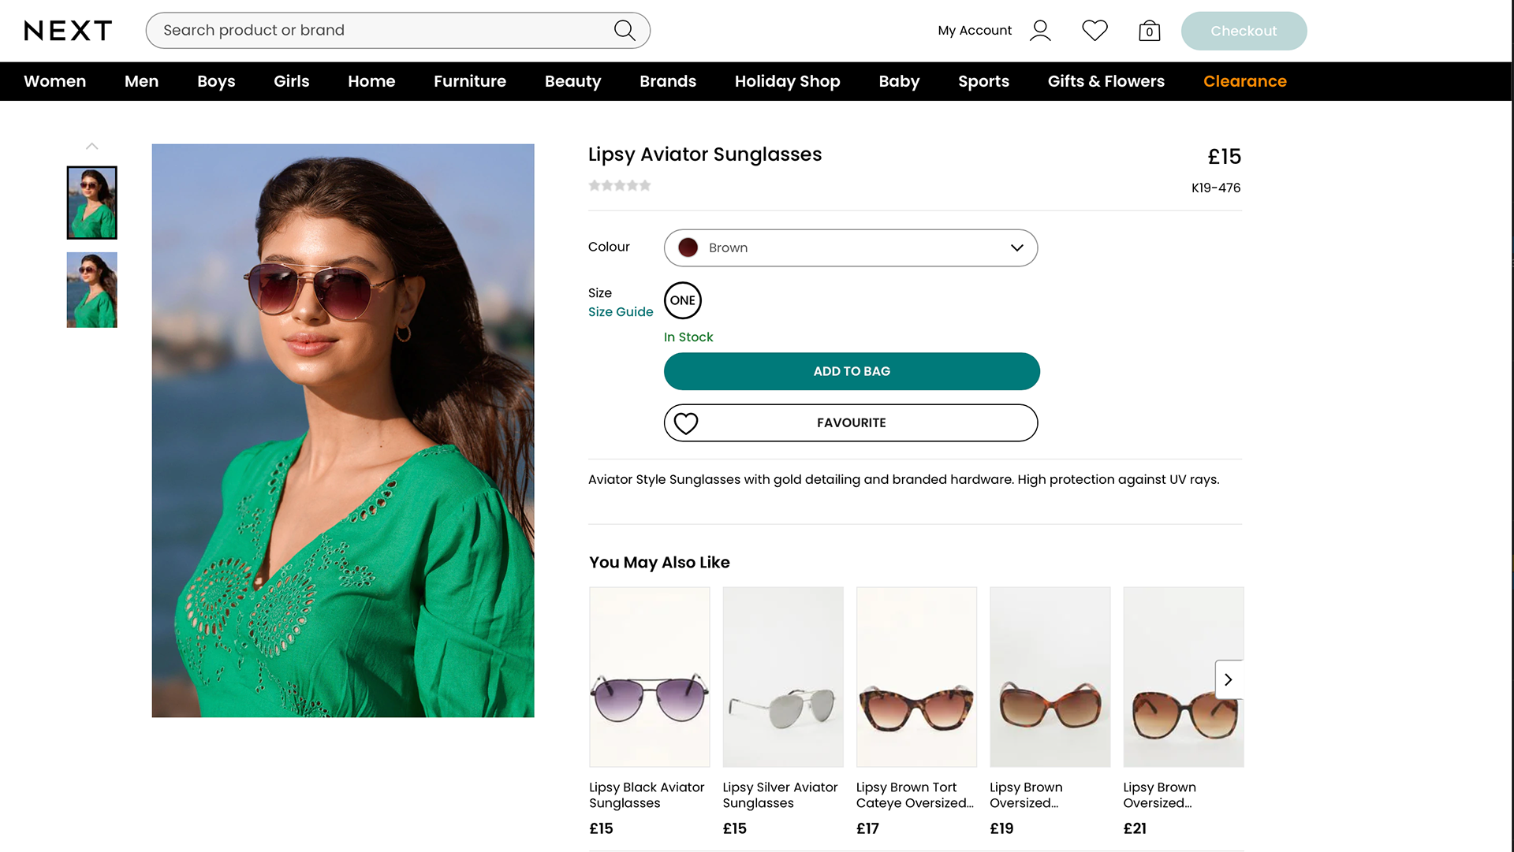1514x852 pixels.
Task: Click Lipsy Black Aviator Sunglasses title
Action: point(647,795)
